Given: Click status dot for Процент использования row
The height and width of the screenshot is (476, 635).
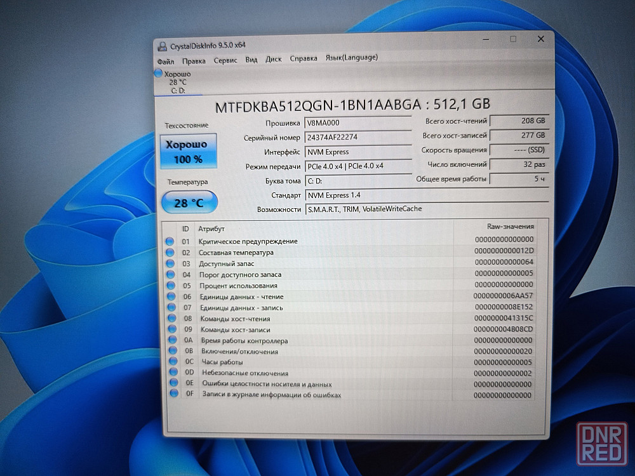Looking at the screenshot, I should (171, 286).
